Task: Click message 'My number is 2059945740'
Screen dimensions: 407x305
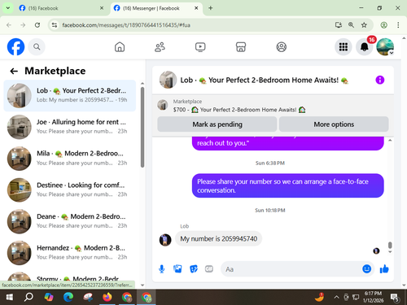Action: click(x=219, y=238)
